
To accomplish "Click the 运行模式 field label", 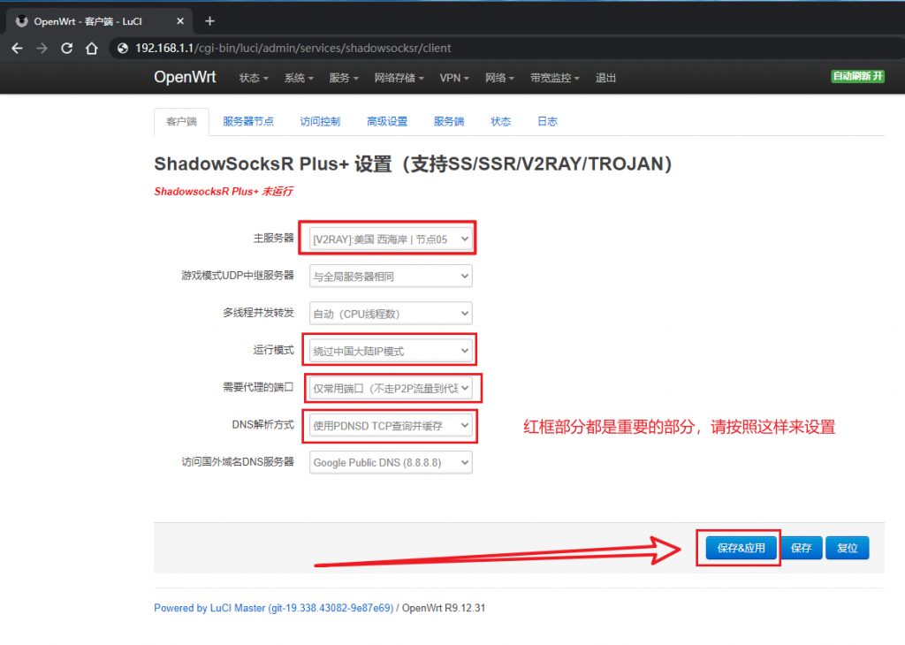I will pyautogui.click(x=274, y=350).
